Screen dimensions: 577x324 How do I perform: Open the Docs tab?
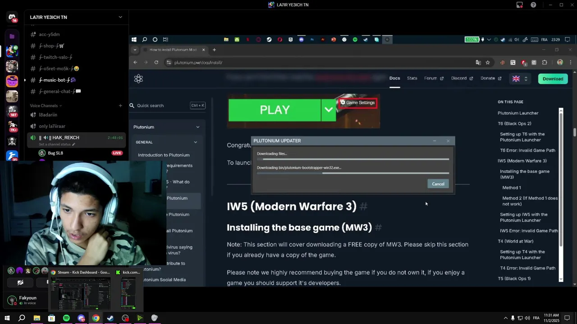coord(394,78)
